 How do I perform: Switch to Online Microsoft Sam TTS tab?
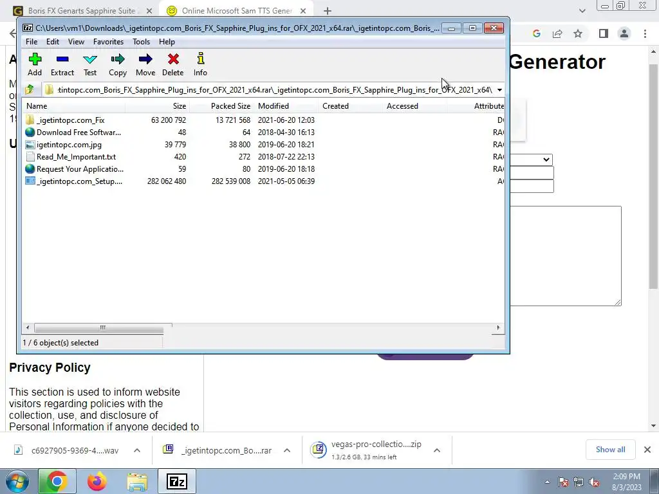(237, 10)
